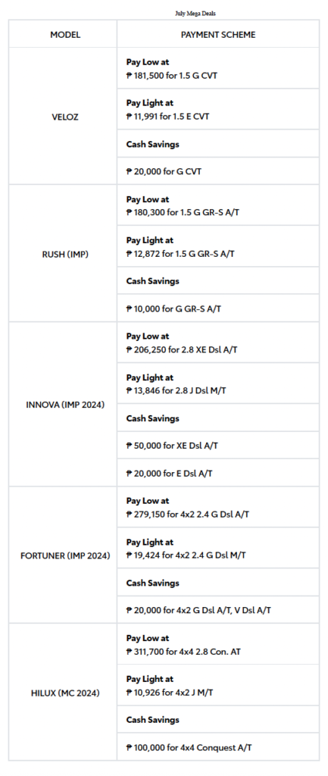The height and width of the screenshot is (776, 328).
Task: Select Innova Pay Low ₱206,250 row
Action: 218,343
